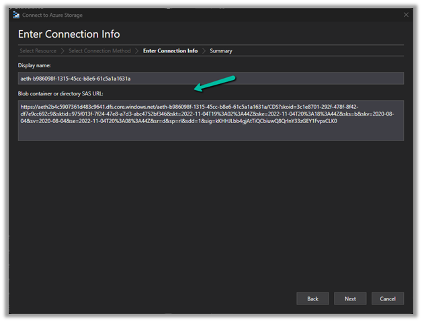The height and width of the screenshot is (322, 422).
Task: Focus the Display name text field
Action: [x=211, y=79]
